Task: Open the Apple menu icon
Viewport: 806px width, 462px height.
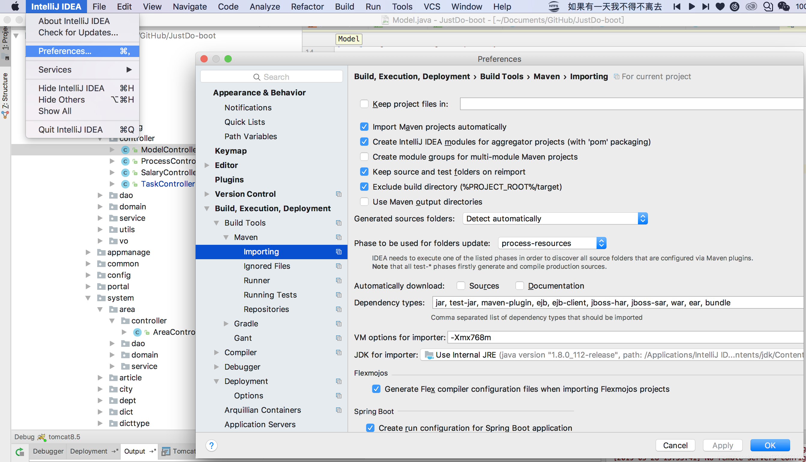Action: [15, 6]
